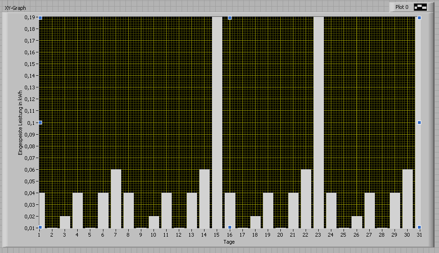
Task: Click the X-axis value 17
Action: 242,235
